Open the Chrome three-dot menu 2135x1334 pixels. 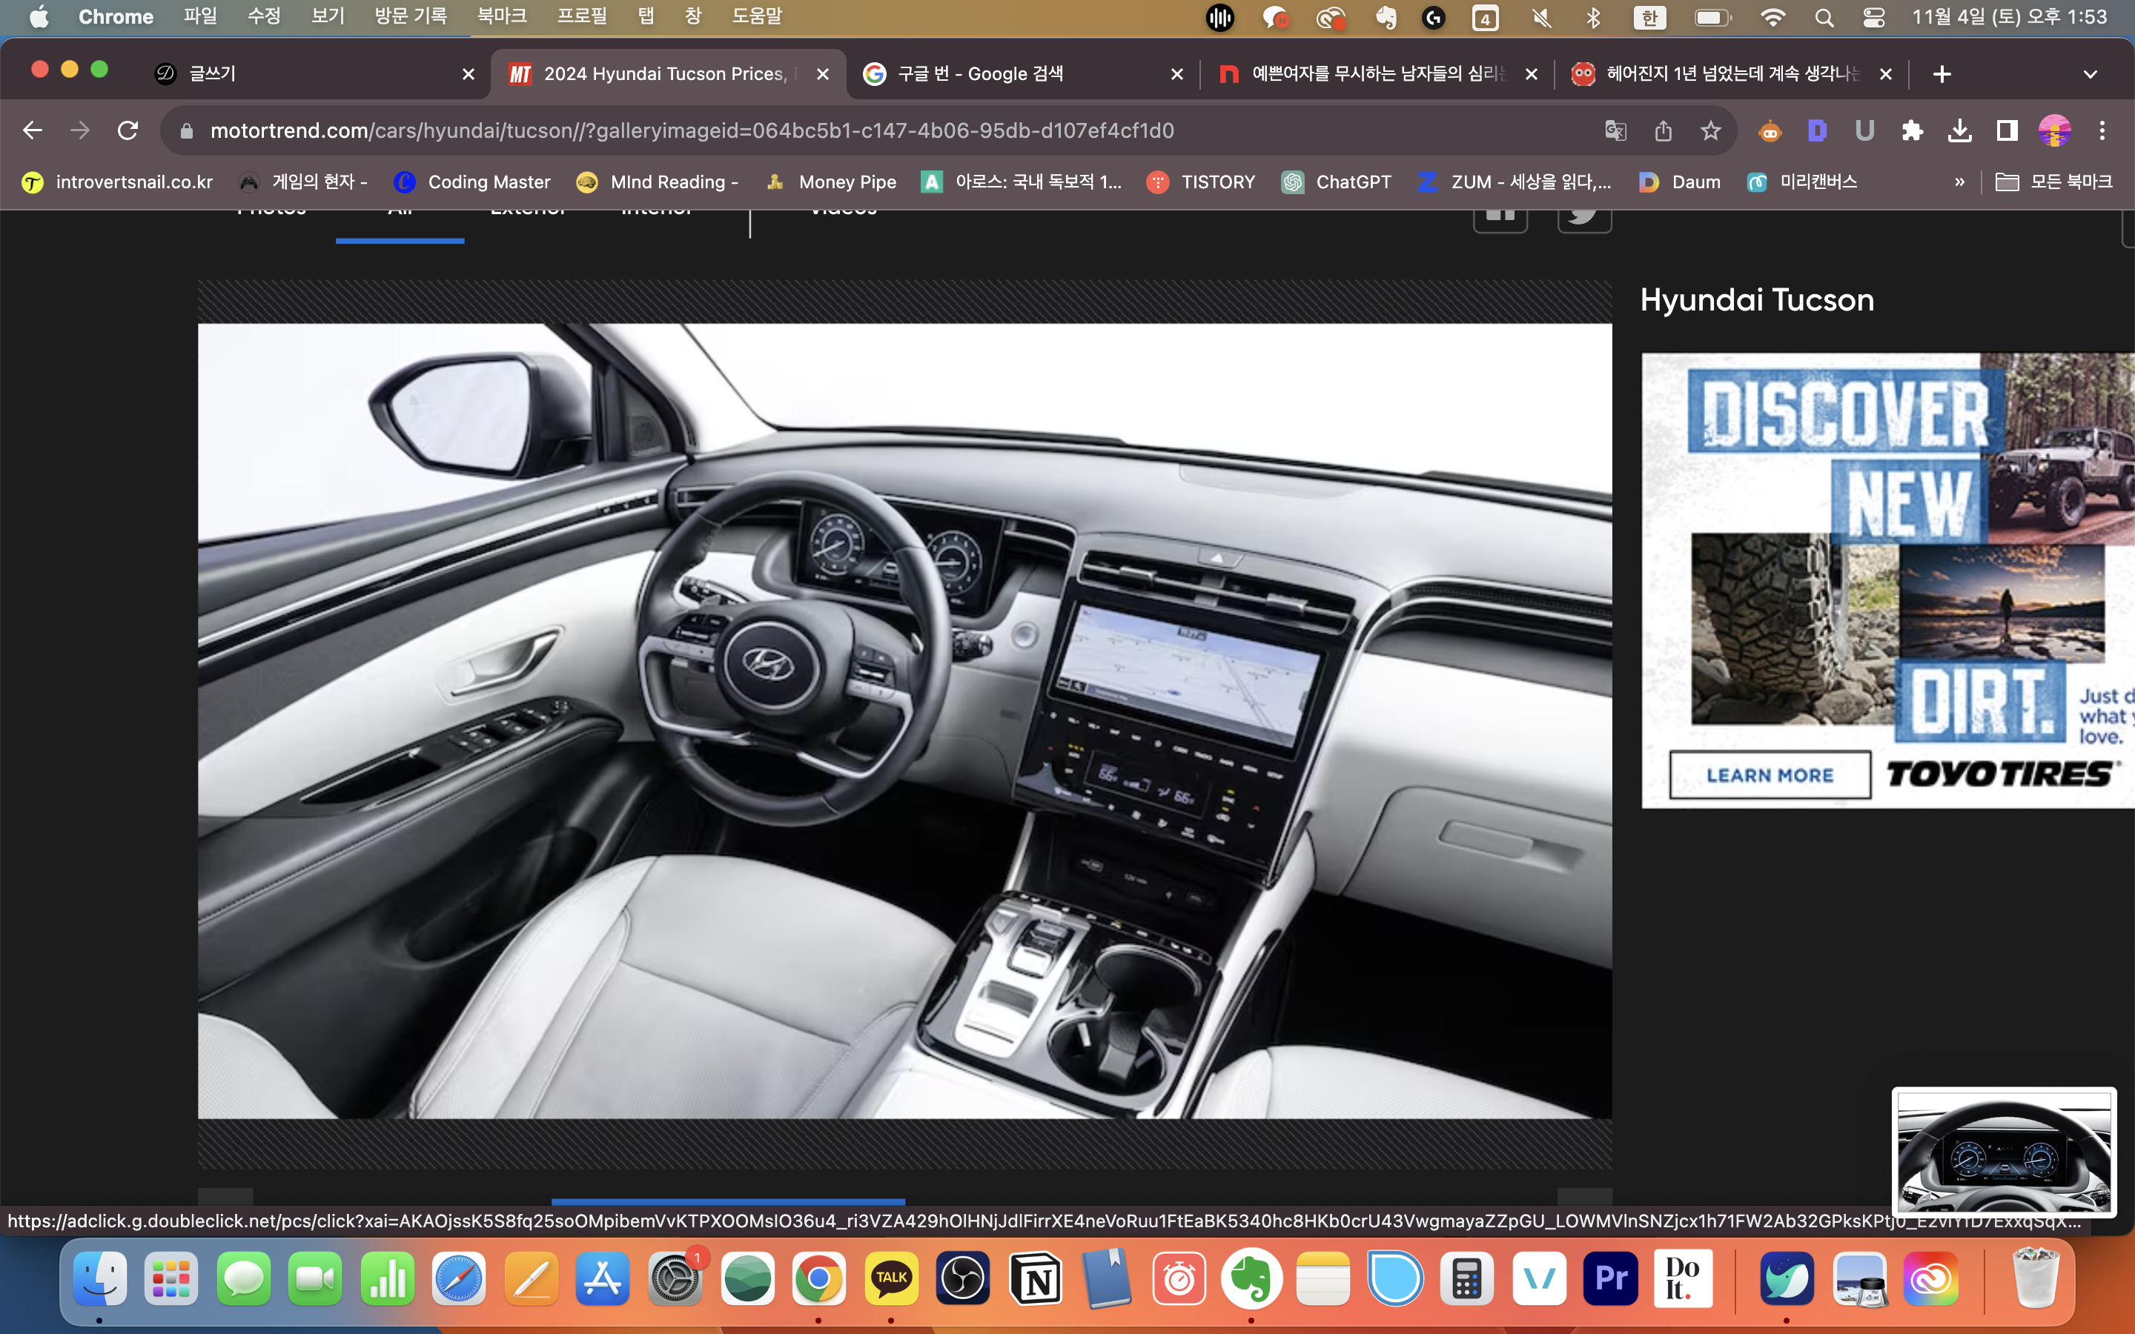click(2102, 130)
